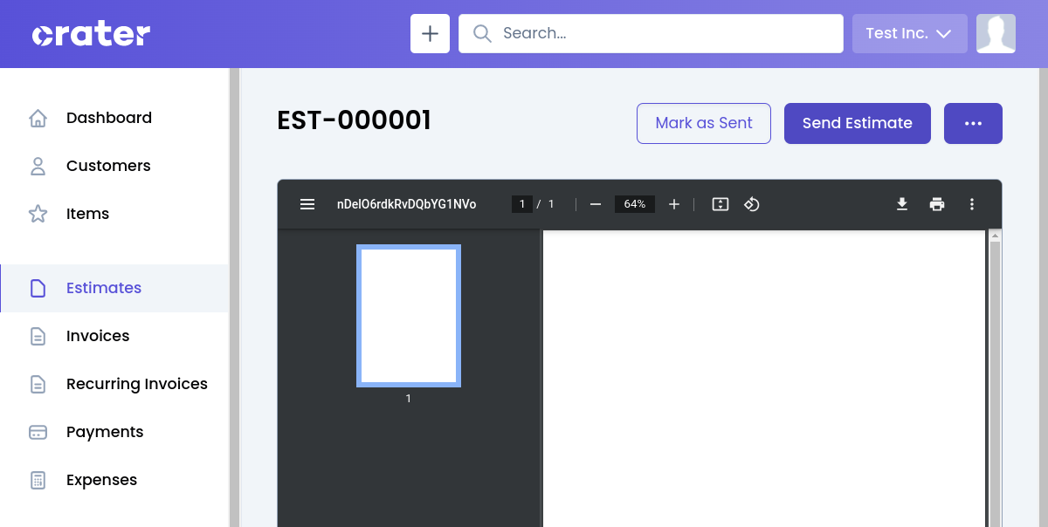Select the Estimates menu item

[x=114, y=288]
